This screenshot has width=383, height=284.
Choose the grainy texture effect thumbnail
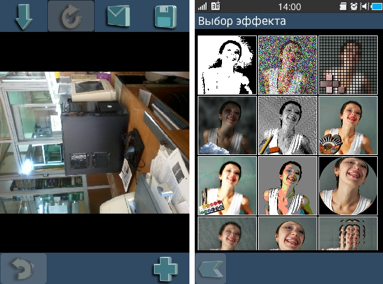coord(227,234)
